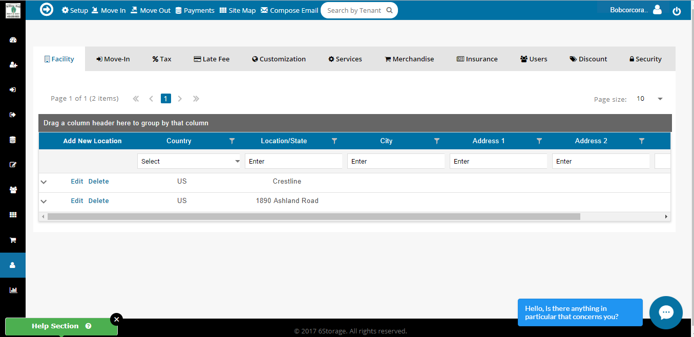This screenshot has height=337, width=694.
Task: Click Add New Location link
Action: [93, 141]
